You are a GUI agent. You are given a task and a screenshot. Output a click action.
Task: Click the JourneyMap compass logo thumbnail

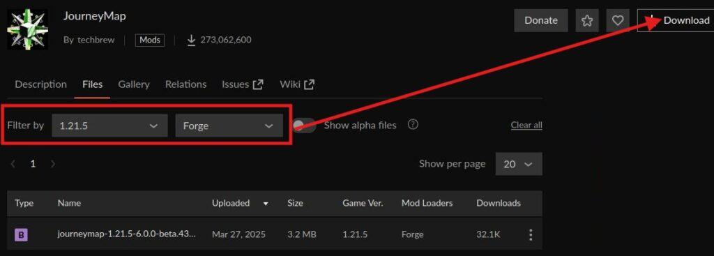pyautogui.click(x=27, y=29)
